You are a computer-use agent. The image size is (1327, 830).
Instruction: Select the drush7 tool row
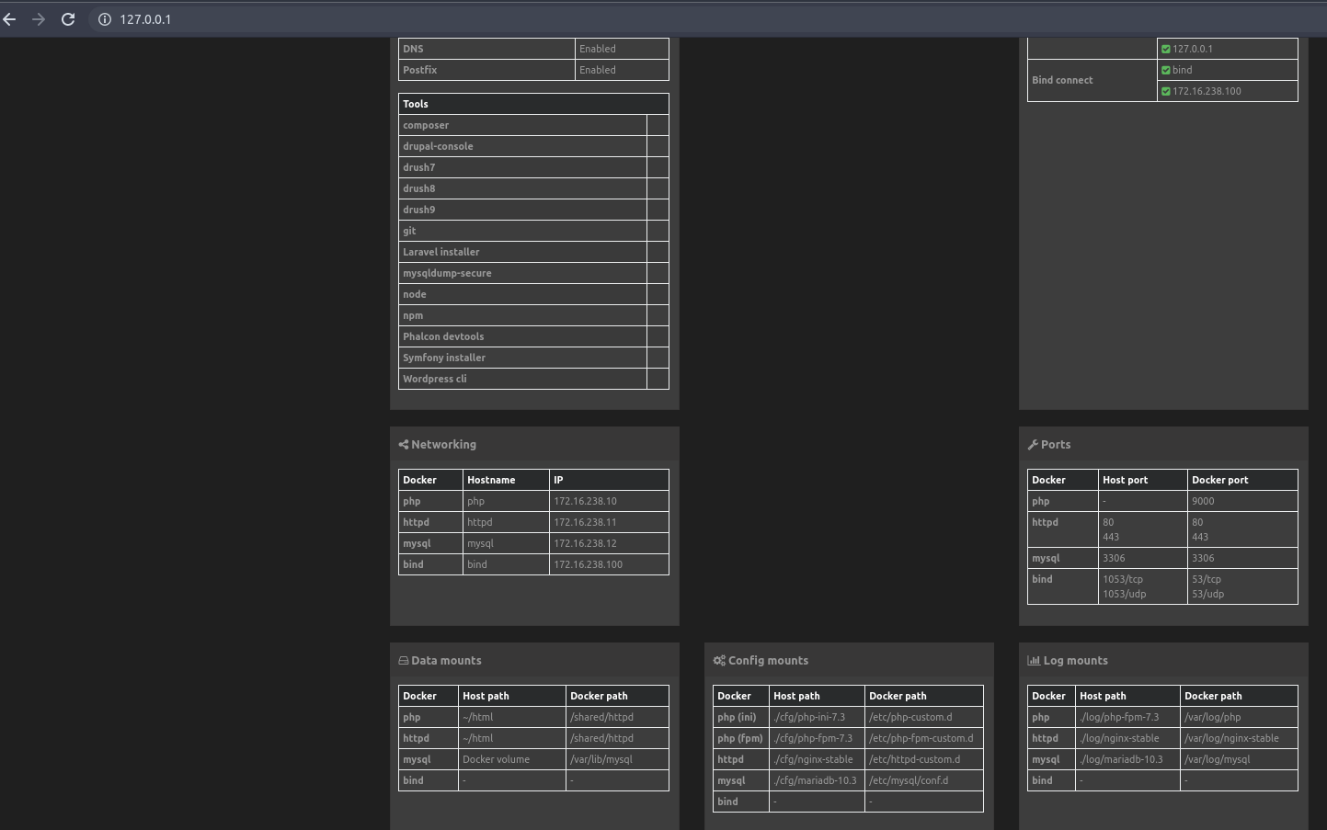pyautogui.click(x=533, y=167)
